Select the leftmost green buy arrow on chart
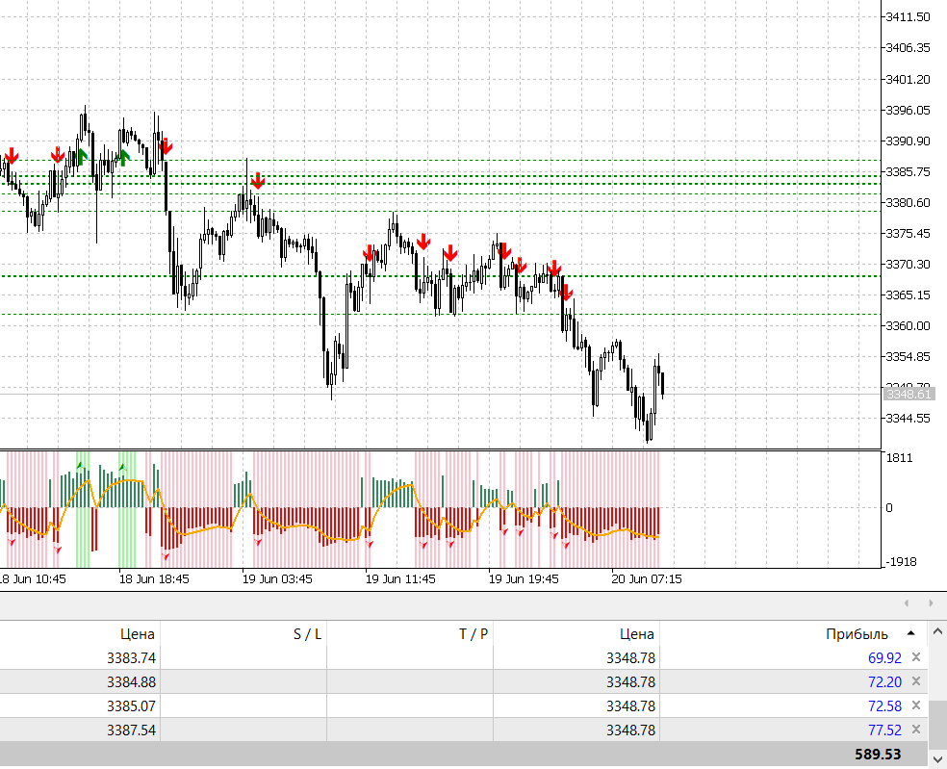947x769 pixels. 82,154
